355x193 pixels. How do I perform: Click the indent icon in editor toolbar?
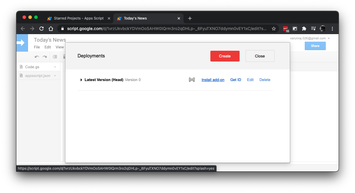click(x=55, y=57)
